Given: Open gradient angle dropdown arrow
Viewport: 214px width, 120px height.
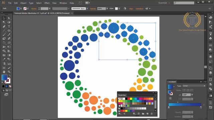Looking at the screenshot, I should click(192, 95).
